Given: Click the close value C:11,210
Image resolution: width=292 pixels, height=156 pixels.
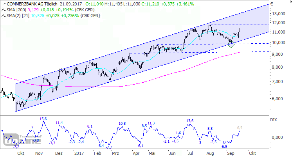Looking at the screenshot, I should click(150, 4).
